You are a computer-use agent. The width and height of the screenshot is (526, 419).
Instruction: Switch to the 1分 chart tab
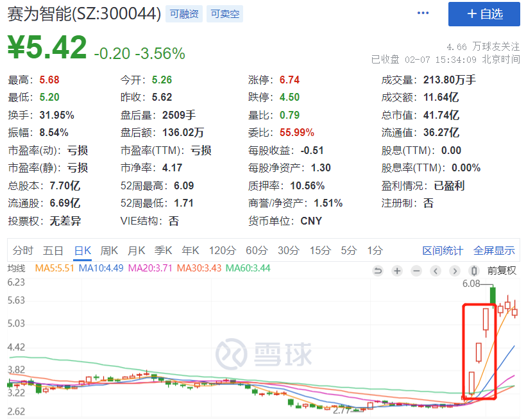(375, 251)
